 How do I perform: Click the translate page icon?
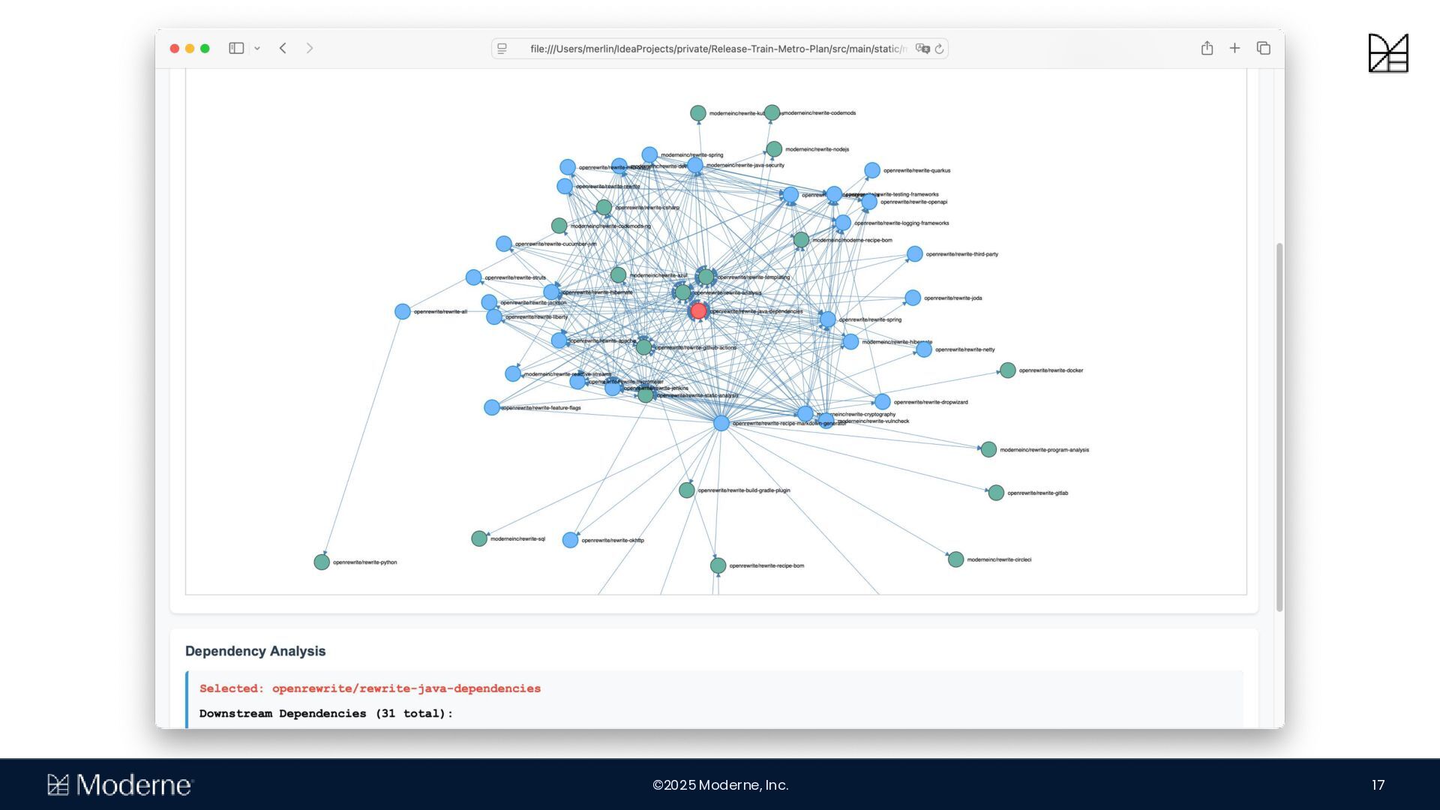pyautogui.click(x=922, y=49)
